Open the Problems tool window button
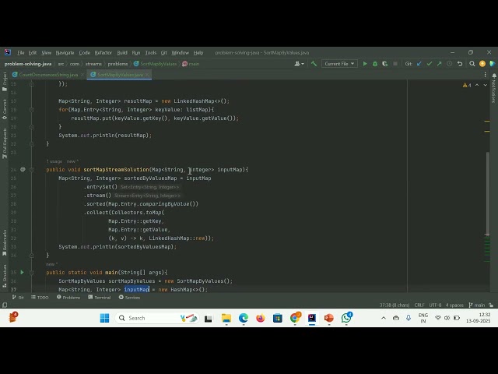Viewport: 498px width, 374px height. click(x=68, y=298)
